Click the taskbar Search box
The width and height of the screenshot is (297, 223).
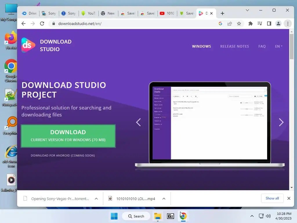click(x=136, y=216)
